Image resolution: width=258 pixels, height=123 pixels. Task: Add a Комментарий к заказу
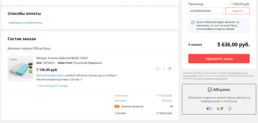pos(52,86)
